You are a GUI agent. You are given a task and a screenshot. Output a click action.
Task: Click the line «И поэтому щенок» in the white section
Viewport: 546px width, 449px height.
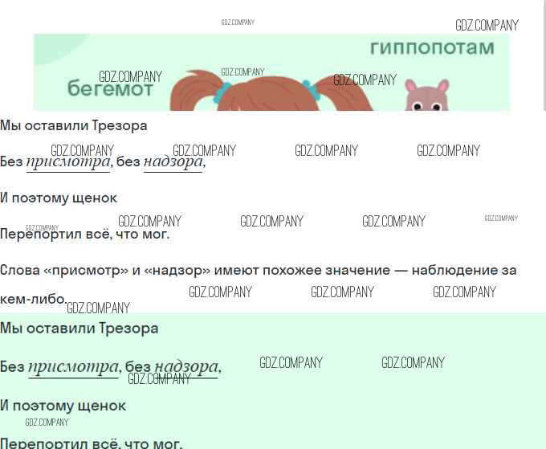pos(59,198)
